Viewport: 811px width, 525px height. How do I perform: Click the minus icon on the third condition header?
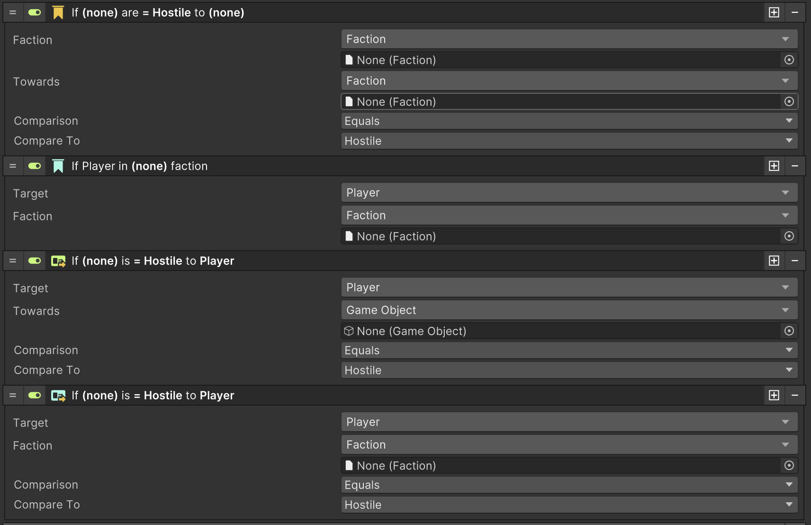795,261
